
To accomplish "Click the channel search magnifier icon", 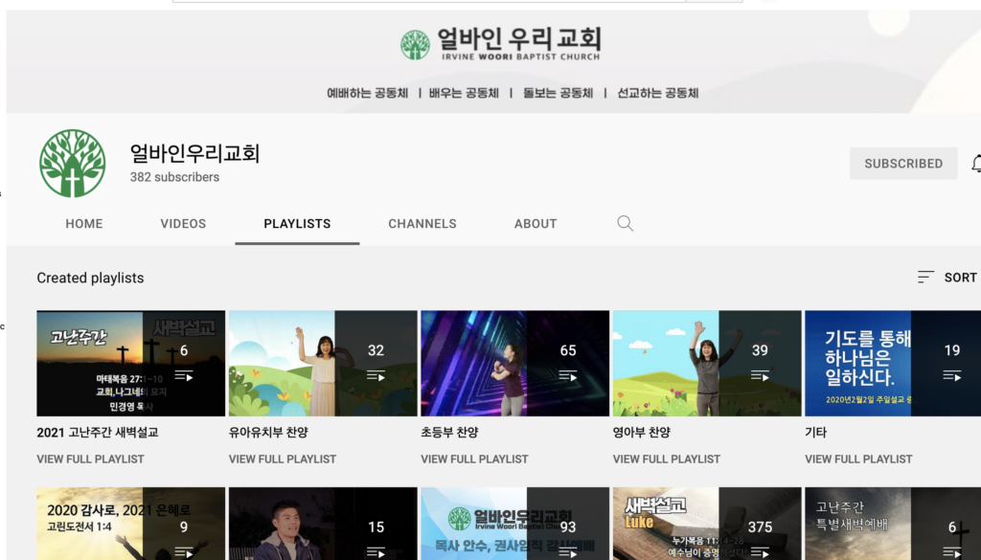I will tap(625, 224).
